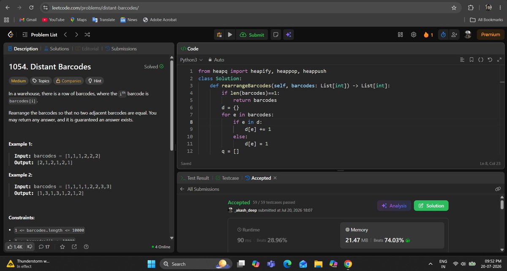Click the green Solution button

[x=431, y=206]
